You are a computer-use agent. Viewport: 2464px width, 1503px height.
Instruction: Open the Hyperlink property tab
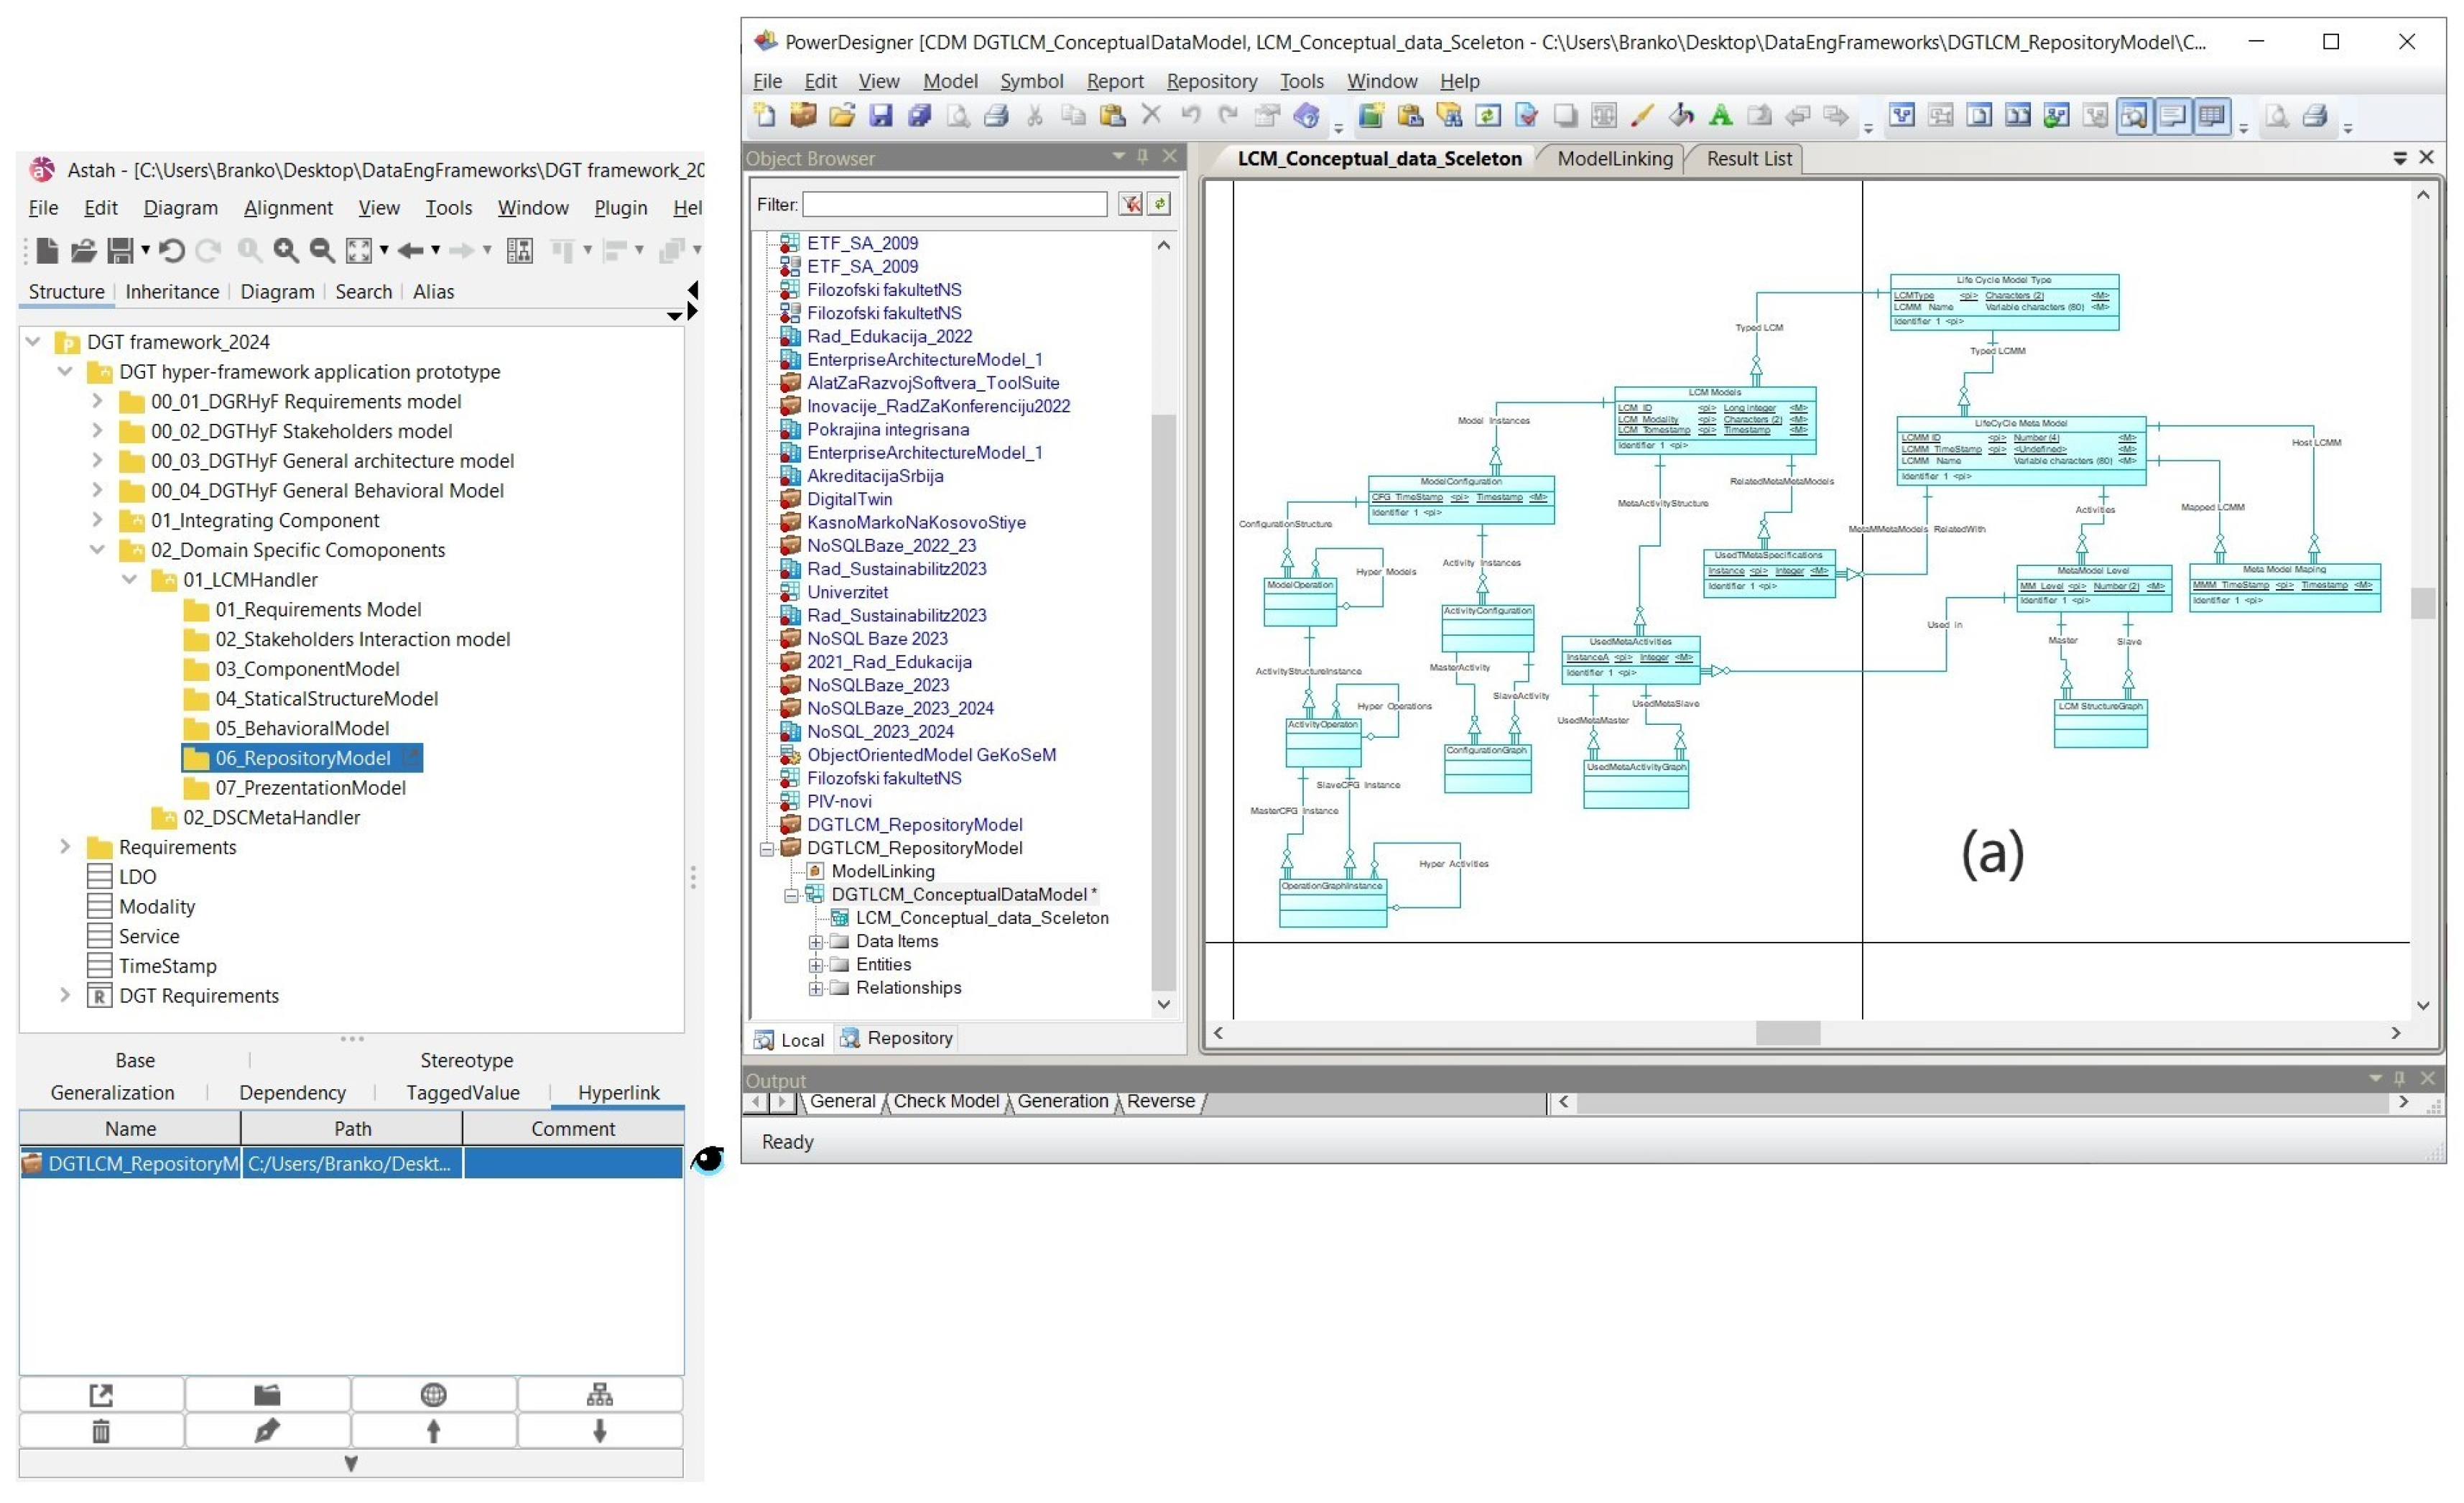click(618, 1093)
